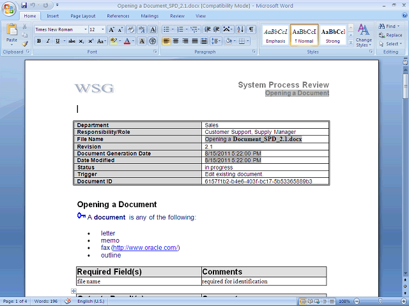Align text to the right
This screenshot has width=409, height=306.
tap(185, 41)
